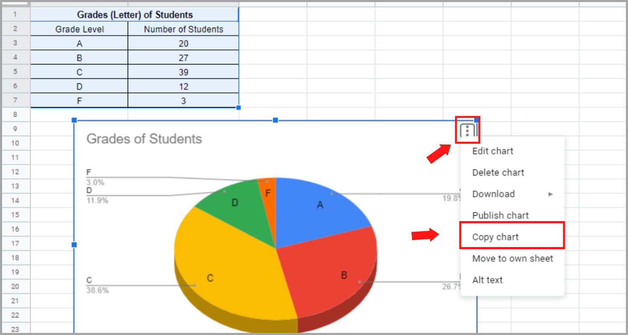628x335 pixels.
Task: Select the "Number of Students" header cell
Action: [183, 29]
